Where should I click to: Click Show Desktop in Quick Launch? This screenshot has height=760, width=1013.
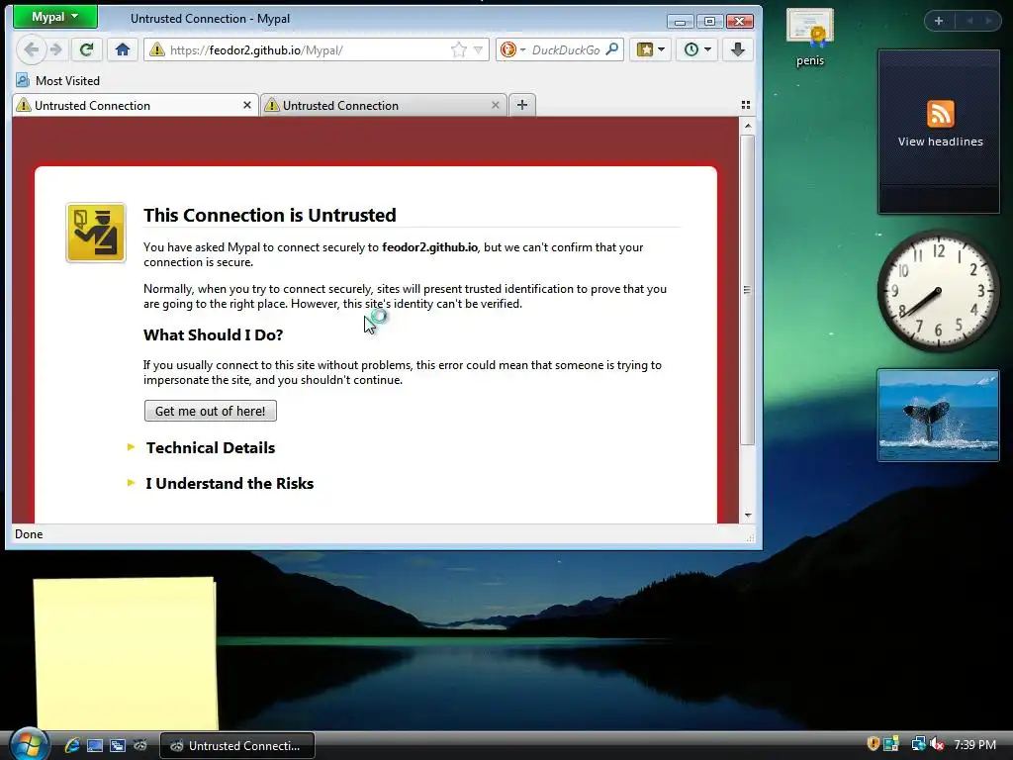tap(95, 745)
